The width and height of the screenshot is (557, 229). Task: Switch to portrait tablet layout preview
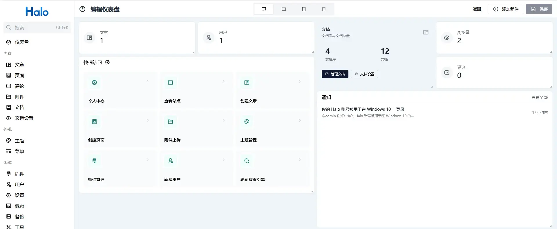point(304,9)
